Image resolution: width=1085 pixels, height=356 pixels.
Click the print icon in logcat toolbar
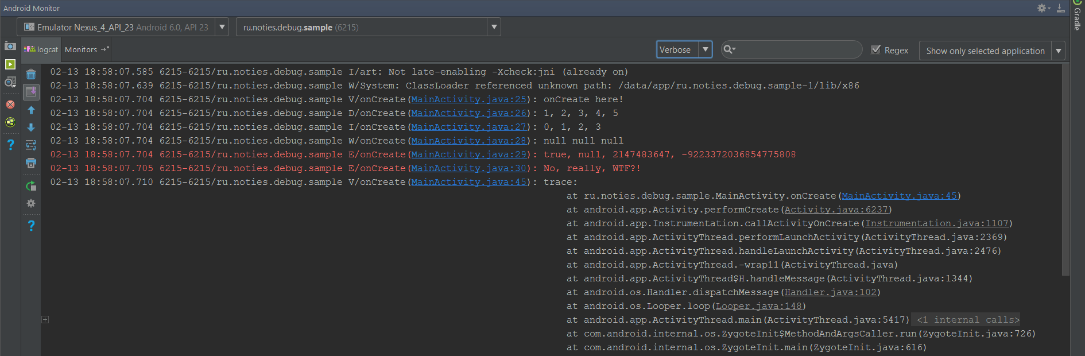coord(31,163)
